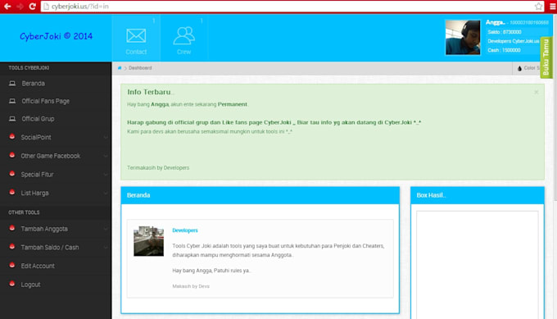The width and height of the screenshot is (557, 319).
Task: Select Tambah Anggota in the sidebar
Action: 44,229
